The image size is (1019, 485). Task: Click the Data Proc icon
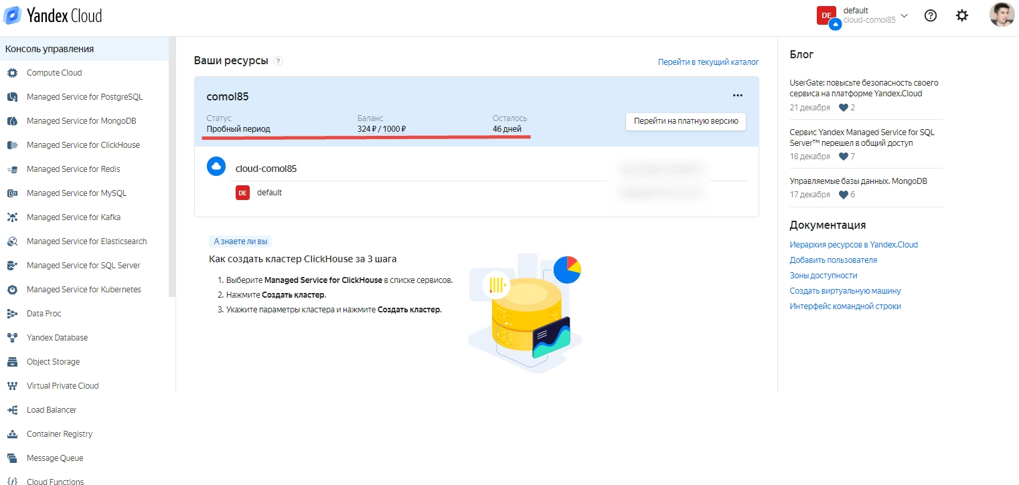(12, 314)
